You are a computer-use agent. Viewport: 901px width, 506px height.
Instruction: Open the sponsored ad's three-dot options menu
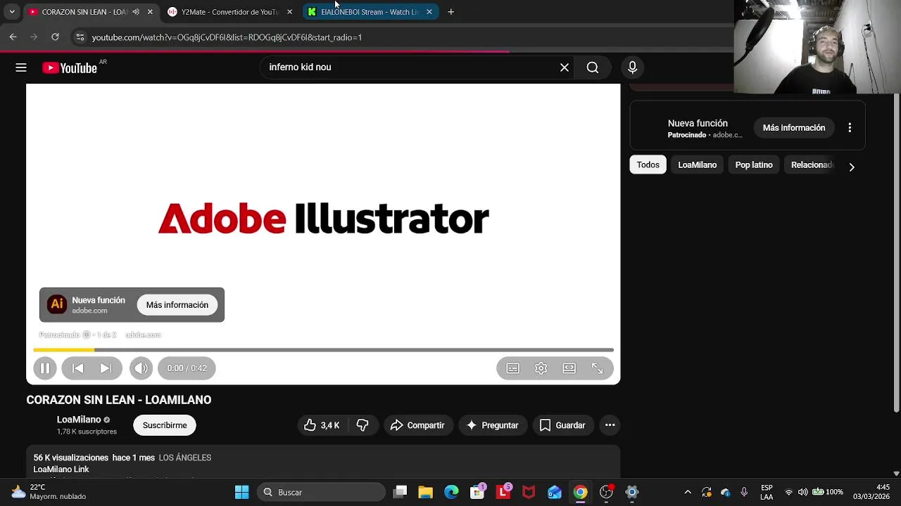click(x=850, y=128)
